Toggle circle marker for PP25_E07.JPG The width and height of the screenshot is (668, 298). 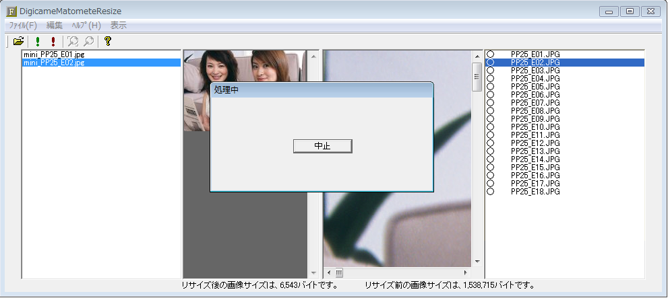(x=490, y=103)
